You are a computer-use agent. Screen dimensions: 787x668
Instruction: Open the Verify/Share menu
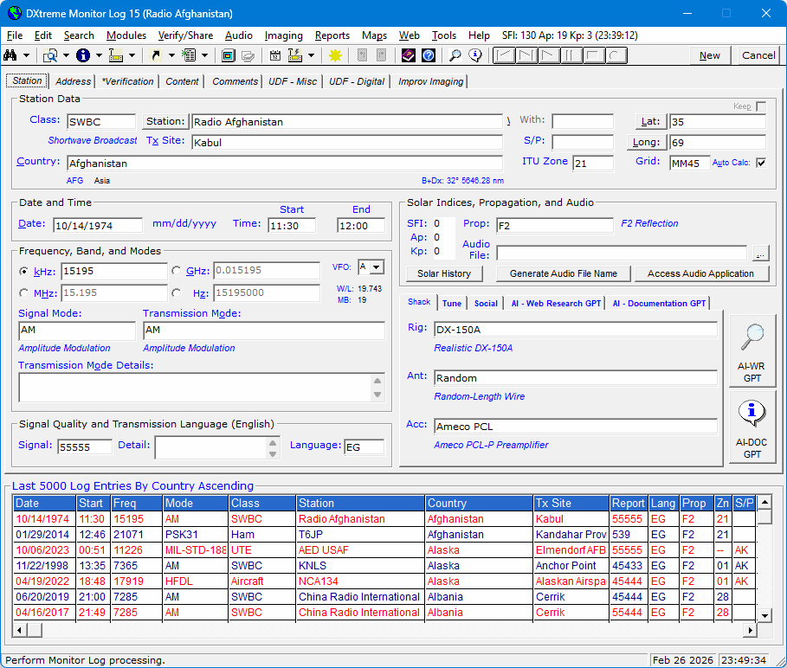pyautogui.click(x=185, y=35)
